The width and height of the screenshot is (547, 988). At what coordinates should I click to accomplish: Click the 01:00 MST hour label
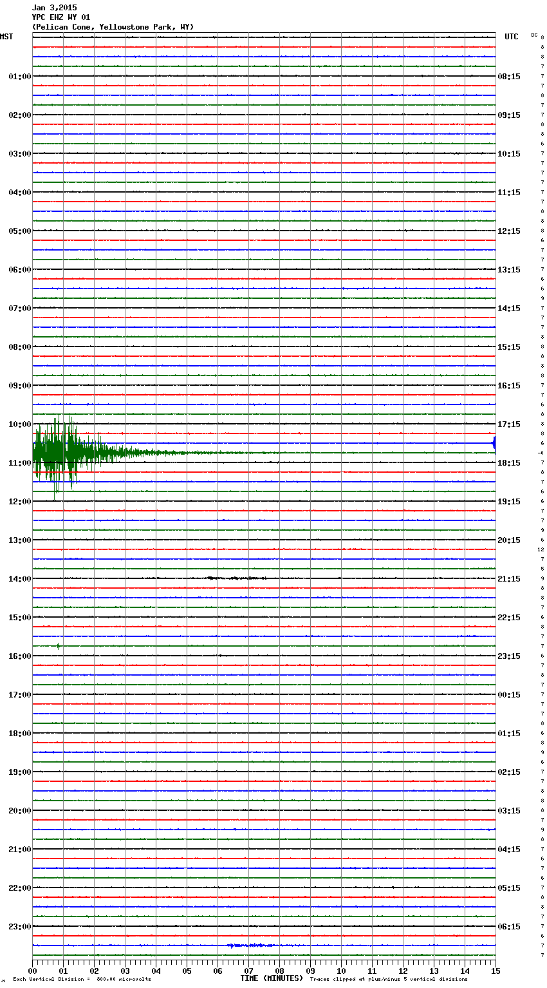pos(19,77)
